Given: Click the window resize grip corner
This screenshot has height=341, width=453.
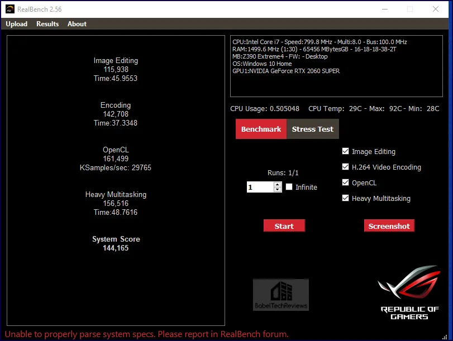Looking at the screenshot, I should (445, 337).
